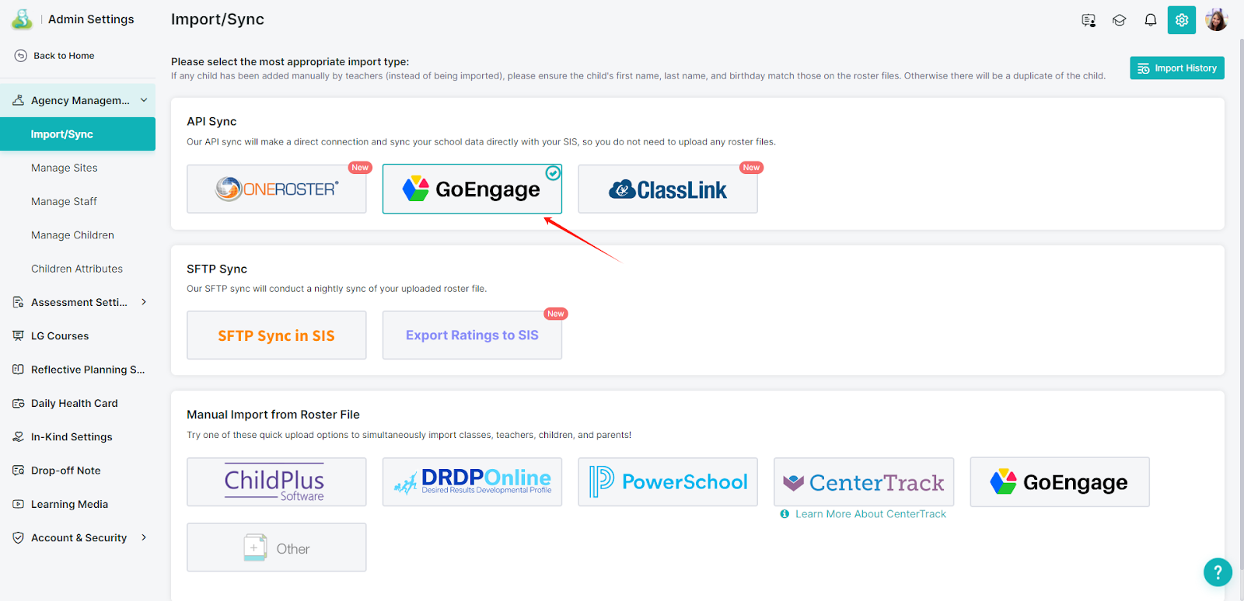Click the app logo in the top-left corner
This screenshot has width=1244, height=601.
coord(22,19)
